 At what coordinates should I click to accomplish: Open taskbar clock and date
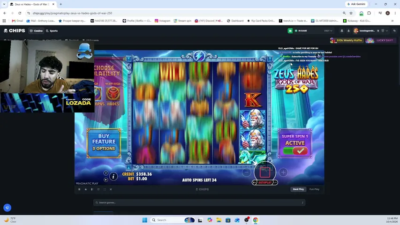392,220
